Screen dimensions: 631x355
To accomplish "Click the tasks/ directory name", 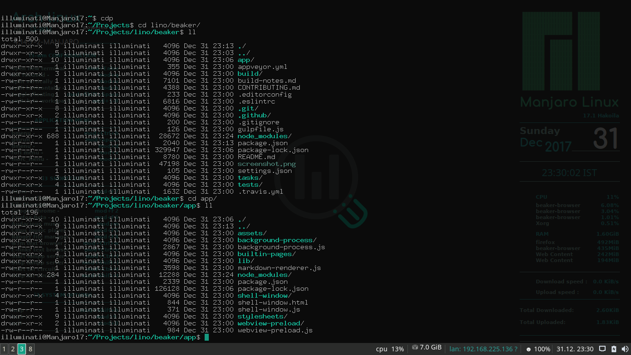I will click(250, 178).
